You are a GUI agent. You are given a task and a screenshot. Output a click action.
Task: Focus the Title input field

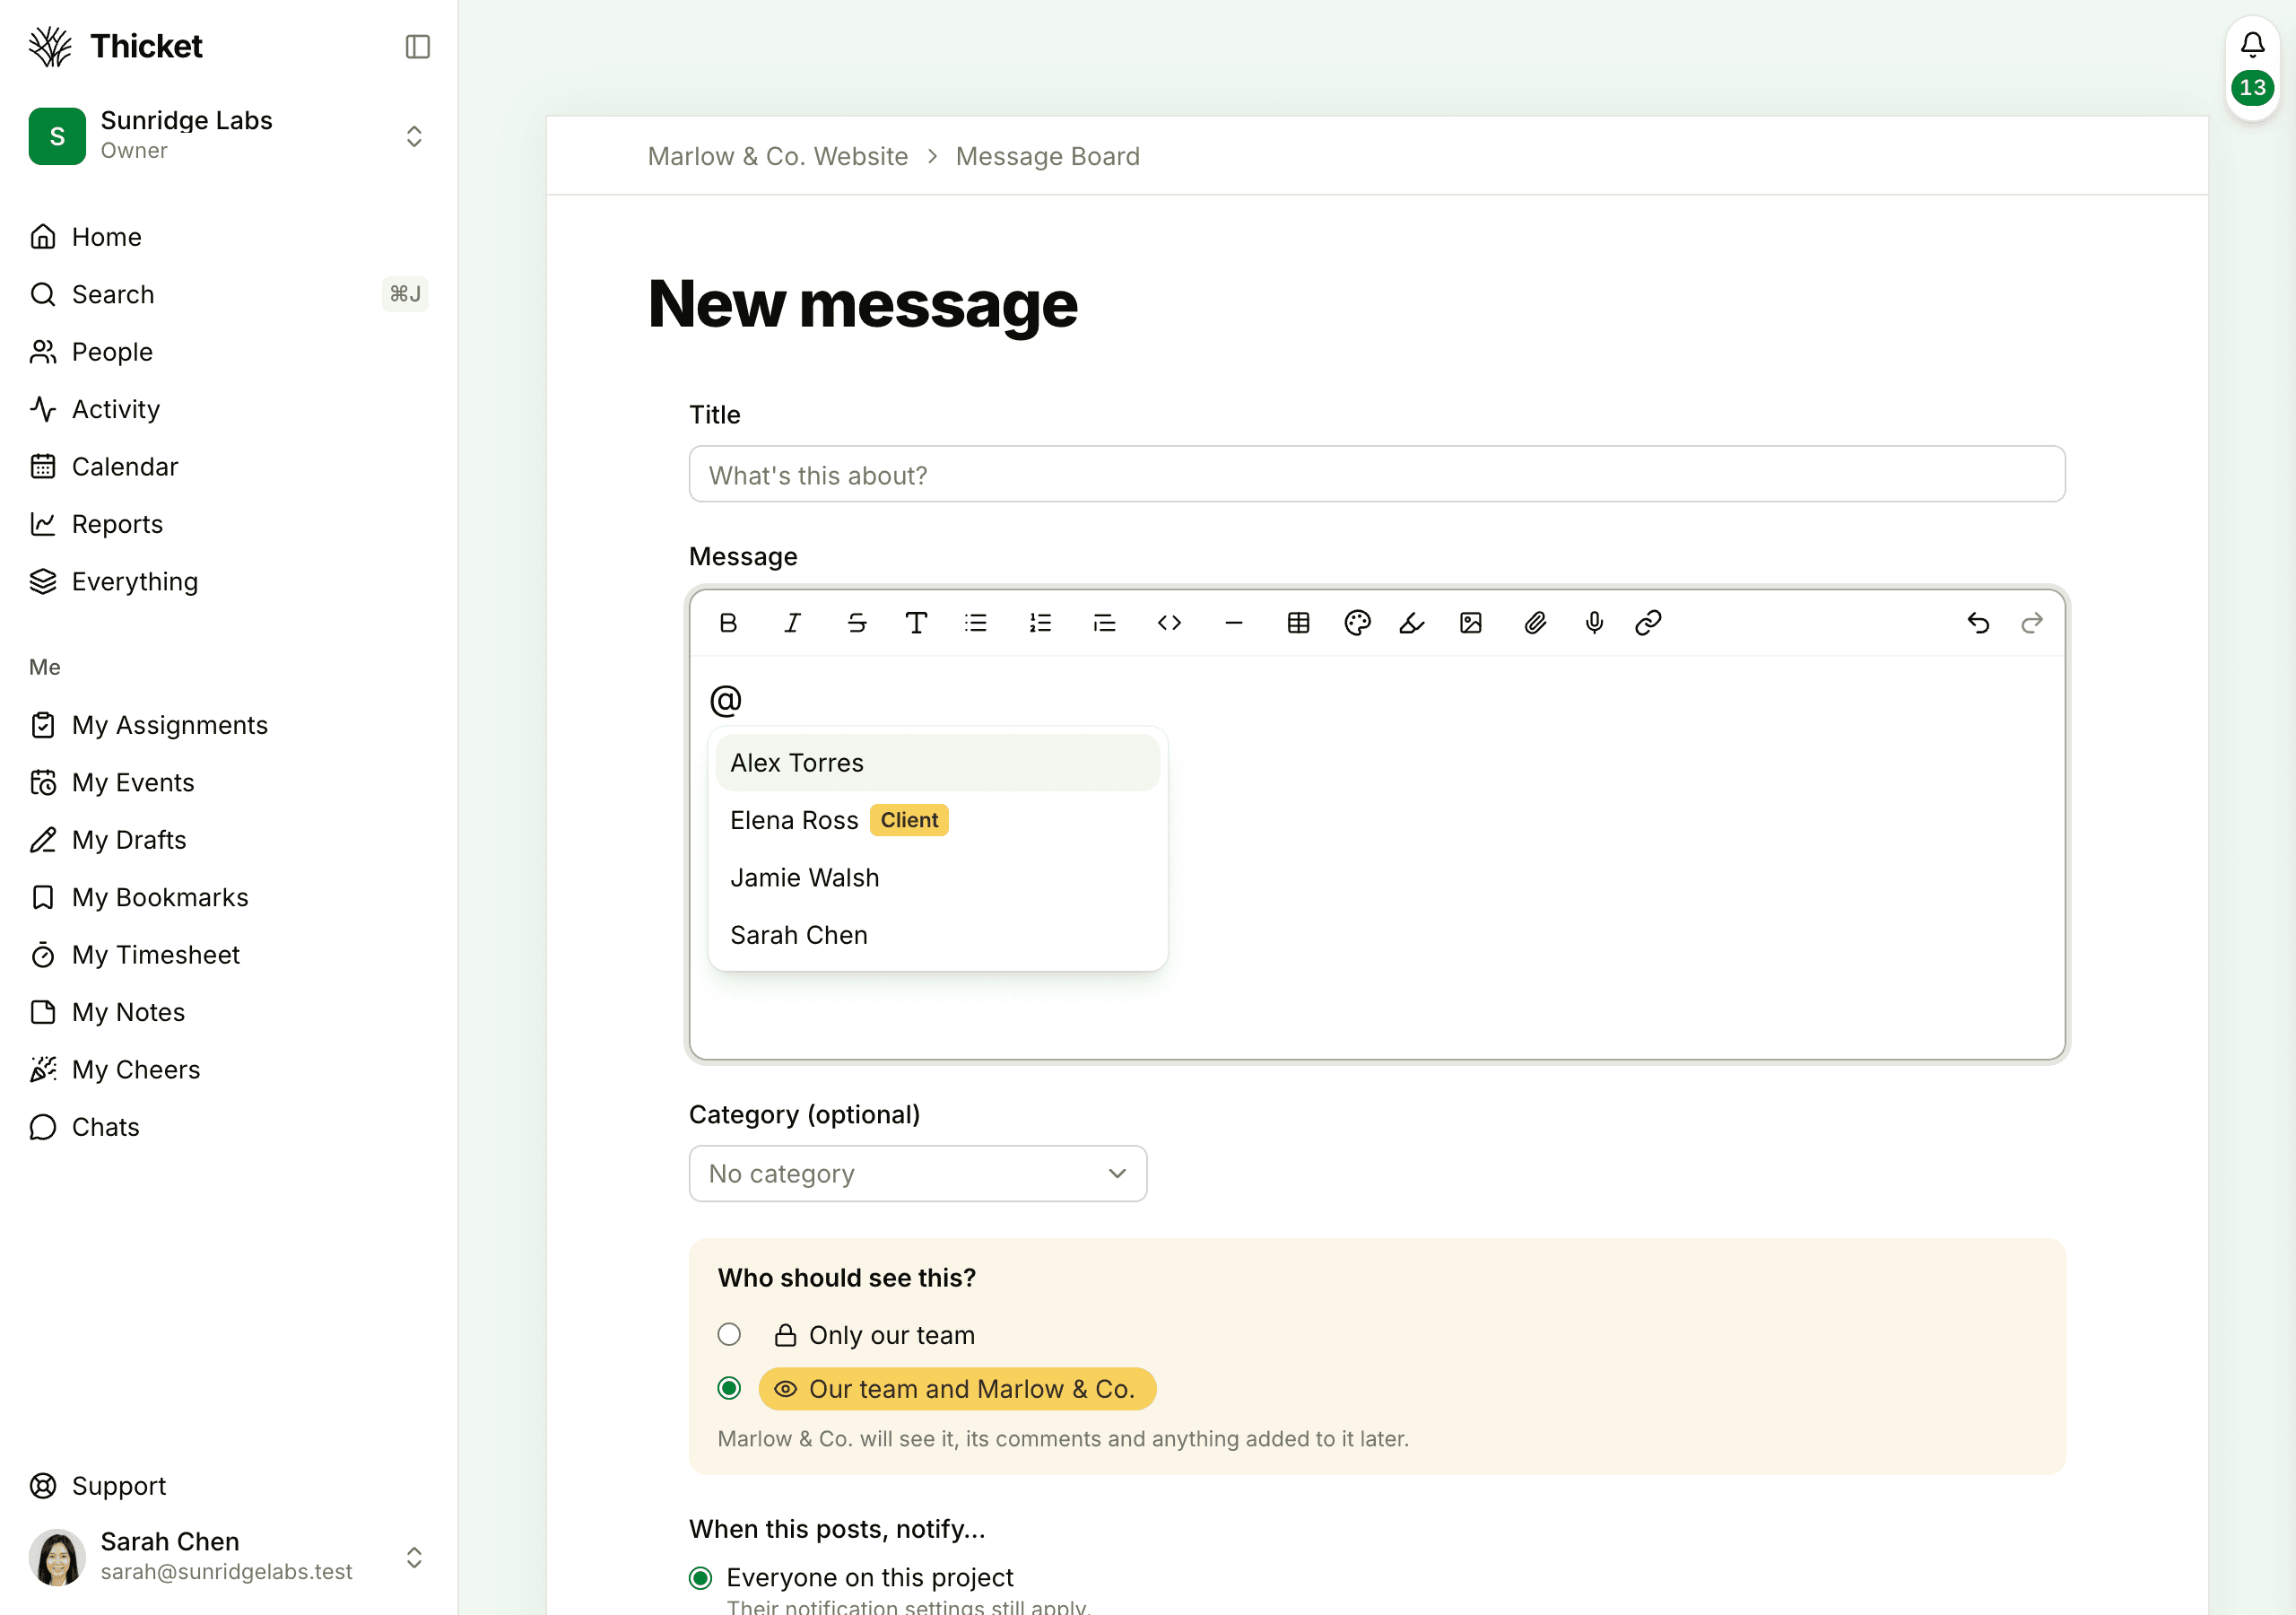(x=1377, y=475)
